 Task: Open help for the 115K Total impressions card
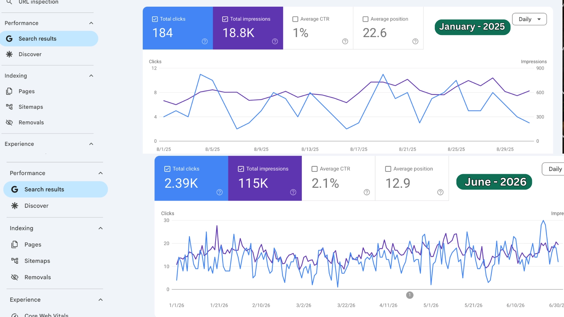(293, 192)
